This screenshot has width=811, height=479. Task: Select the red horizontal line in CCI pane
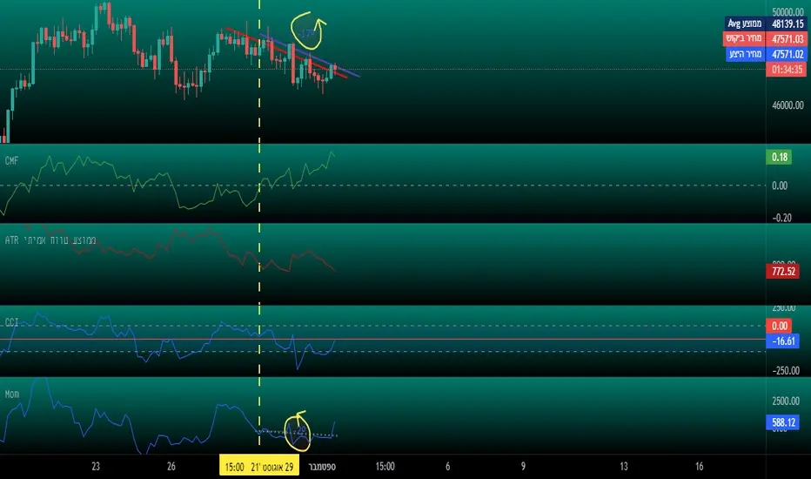coord(383,339)
